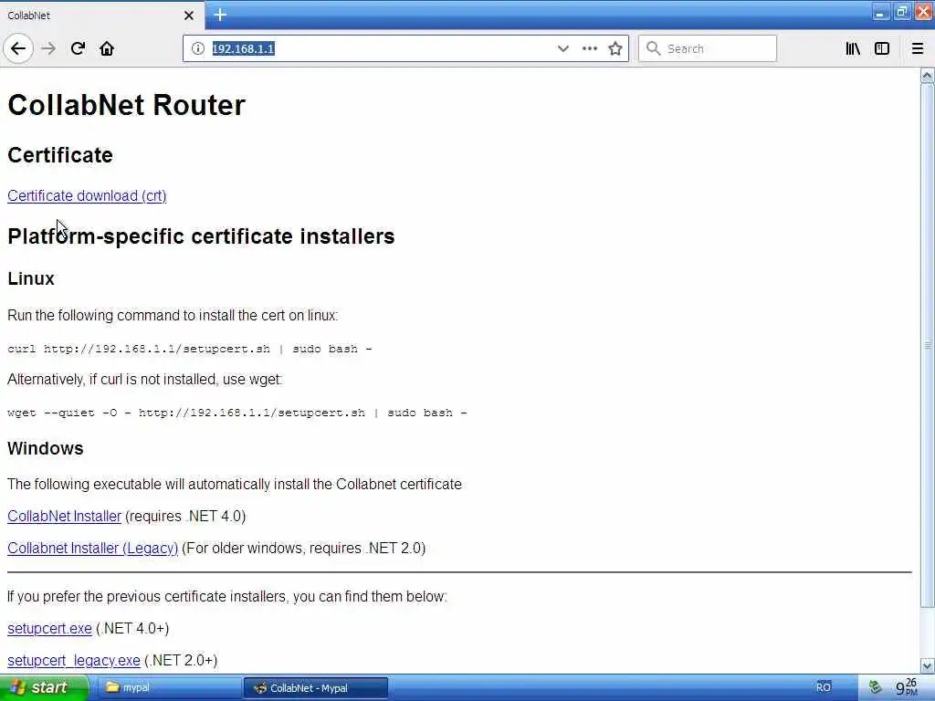Click the CollabNet Router heading
The height and width of the screenshot is (701, 935).
tap(126, 105)
